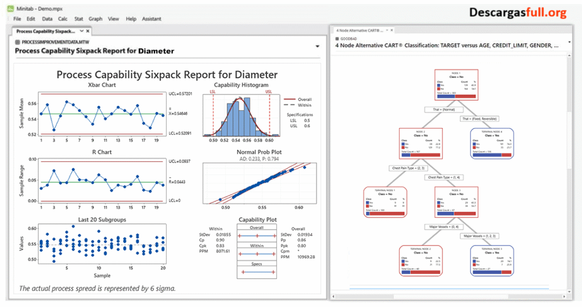Click CART pane horizontal scrollbar right arrow
The image size is (582, 307).
click(x=564, y=297)
